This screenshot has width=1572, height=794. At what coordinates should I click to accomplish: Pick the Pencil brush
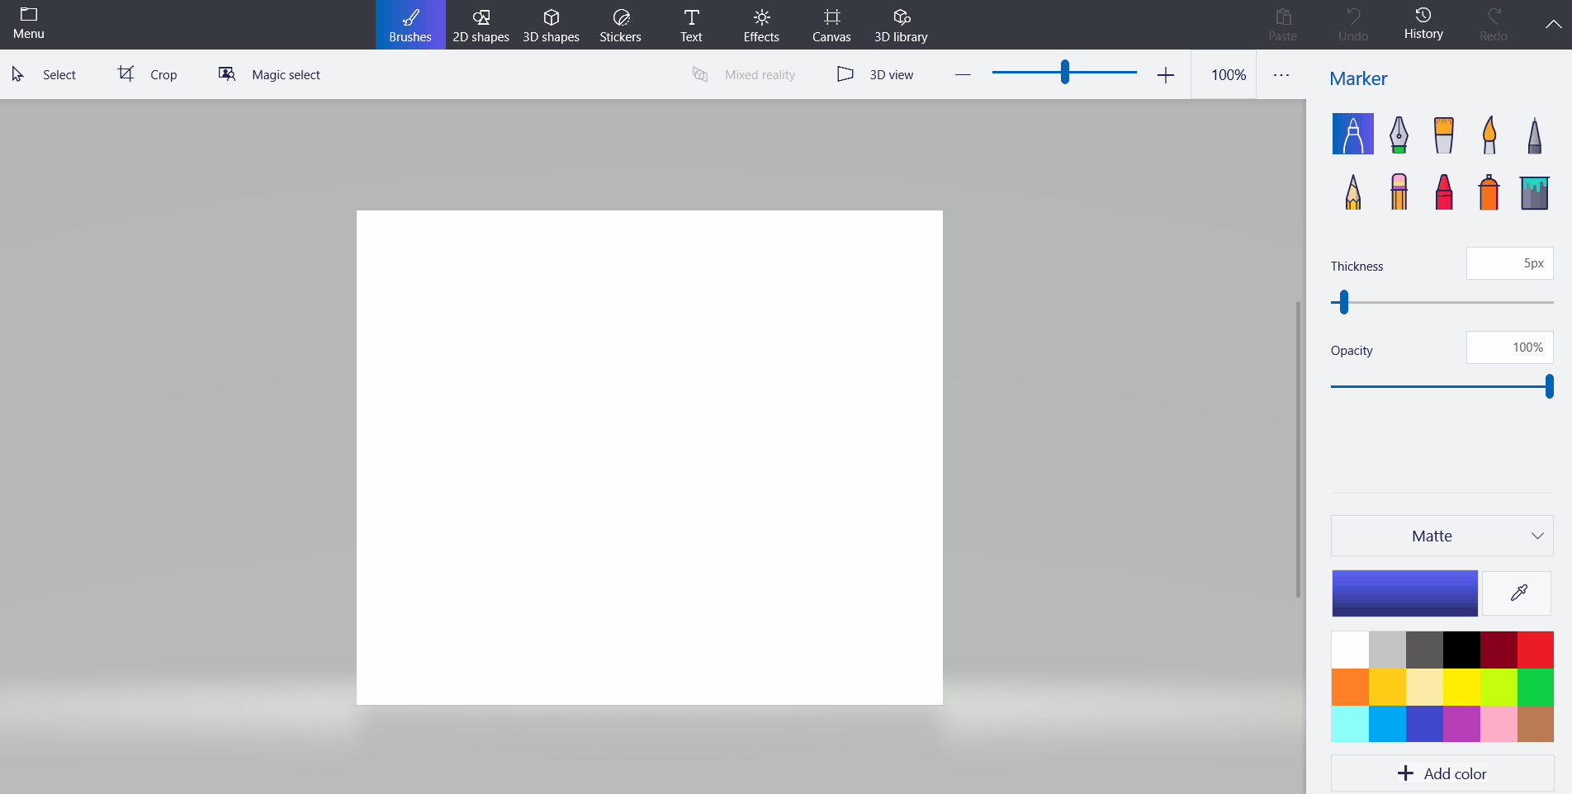[1352, 192]
